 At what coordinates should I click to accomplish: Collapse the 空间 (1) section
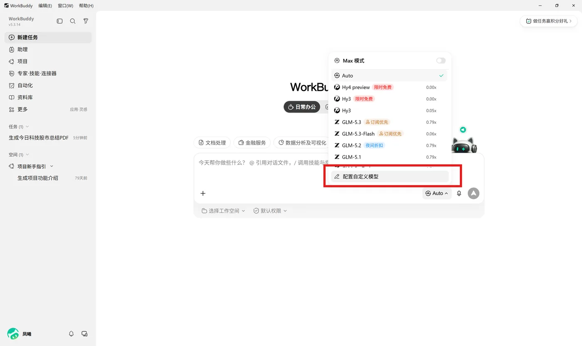click(19, 155)
